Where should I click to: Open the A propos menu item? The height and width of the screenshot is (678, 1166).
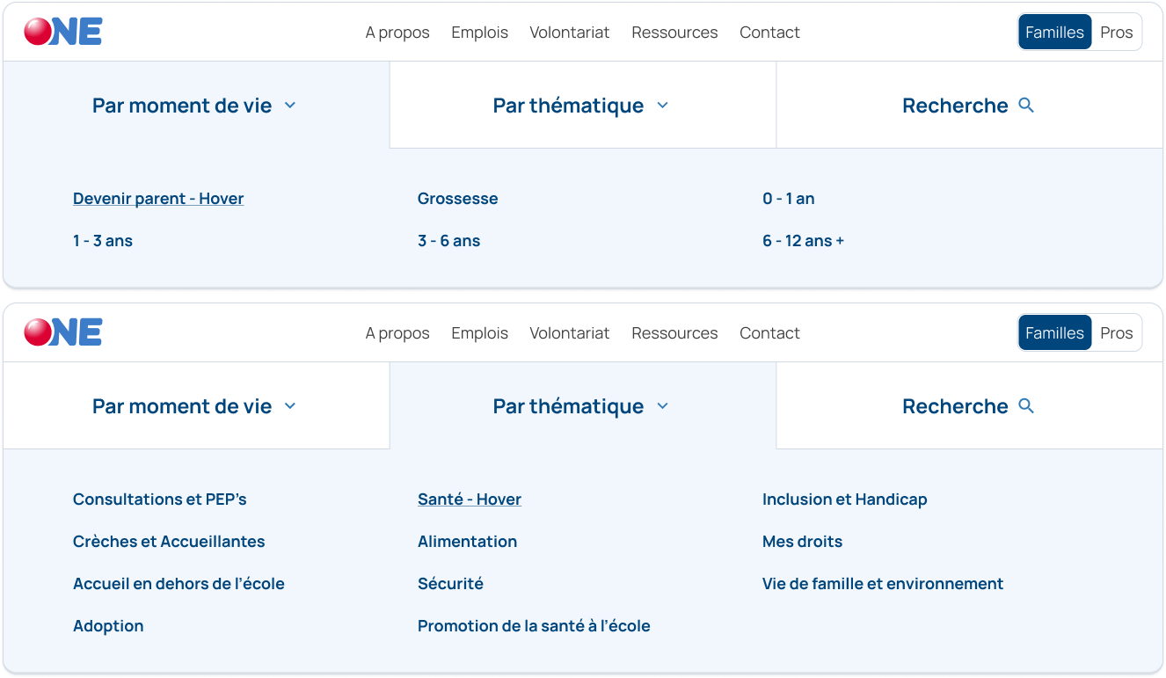pos(397,33)
